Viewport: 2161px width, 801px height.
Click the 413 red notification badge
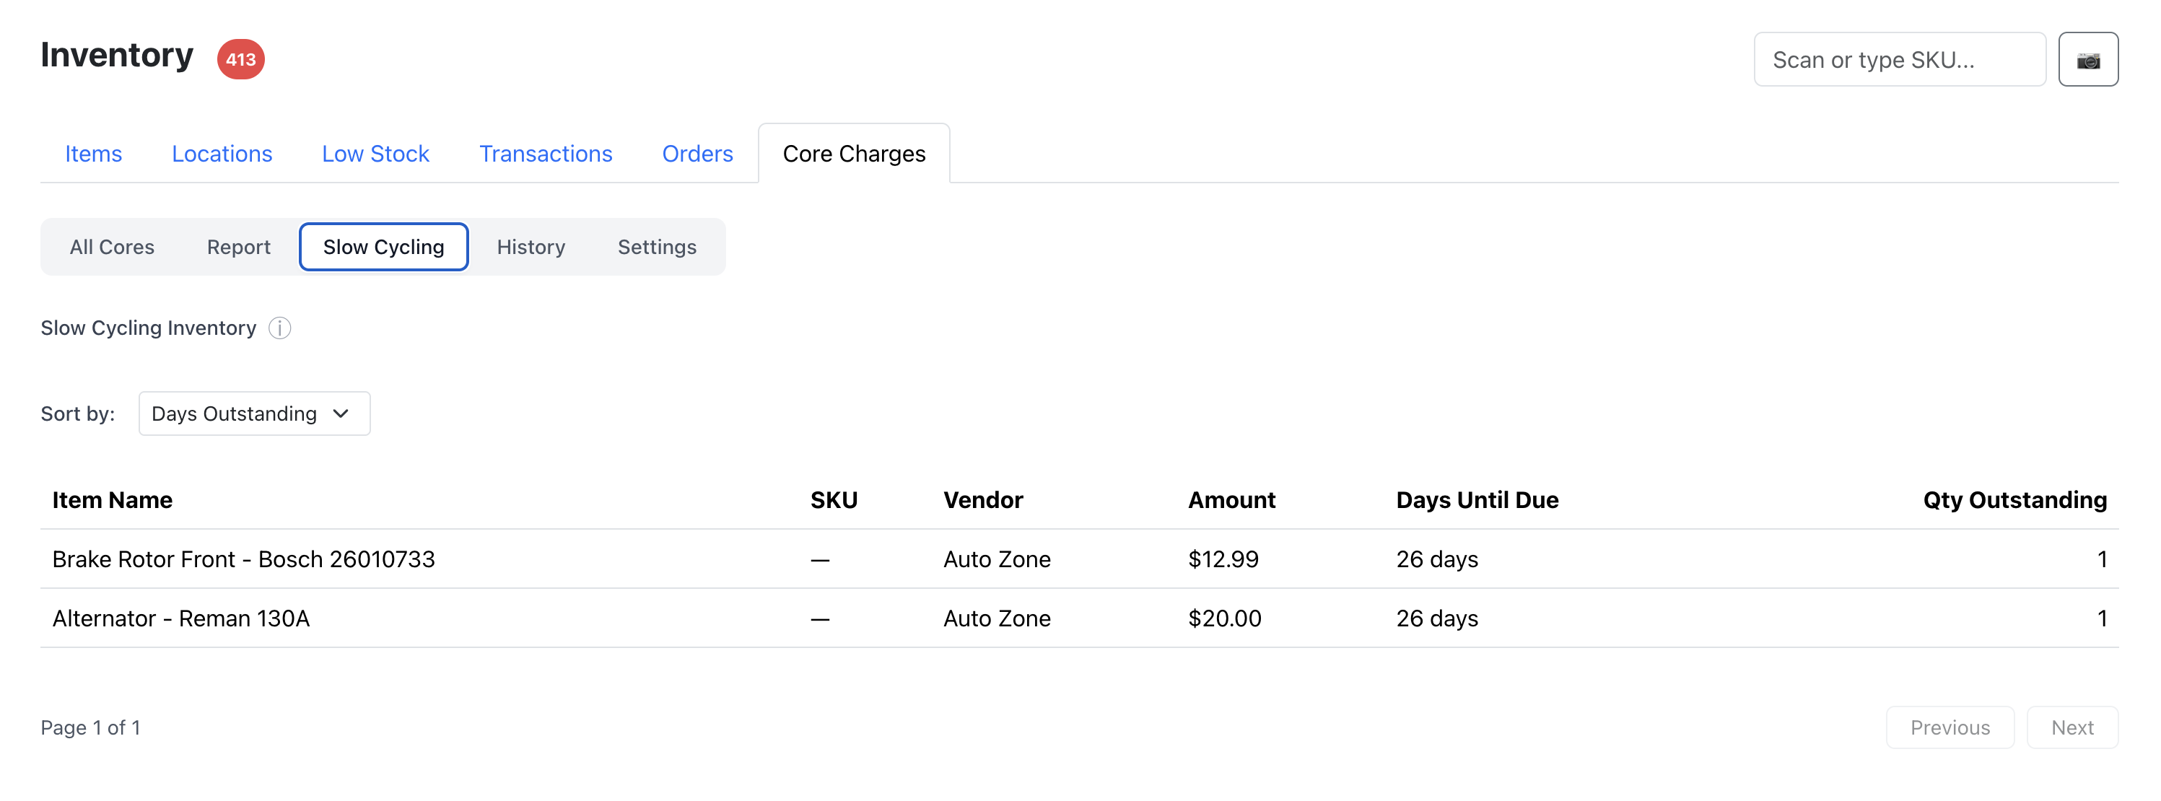tap(241, 60)
